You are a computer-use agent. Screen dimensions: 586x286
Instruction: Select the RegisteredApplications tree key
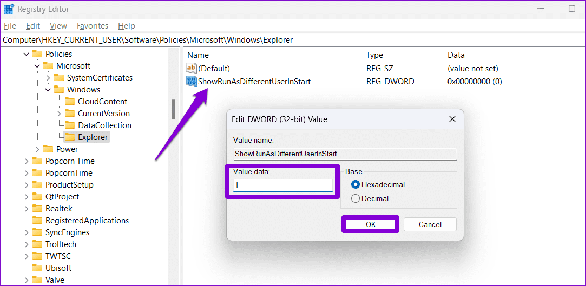[87, 221]
